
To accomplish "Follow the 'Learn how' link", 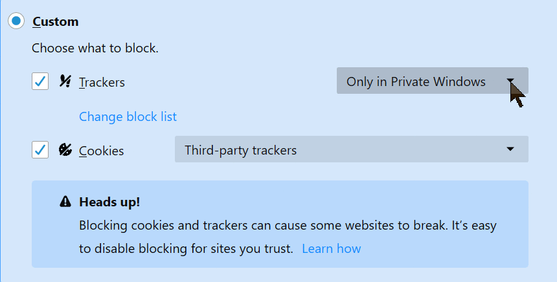I will tap(331, 248).
